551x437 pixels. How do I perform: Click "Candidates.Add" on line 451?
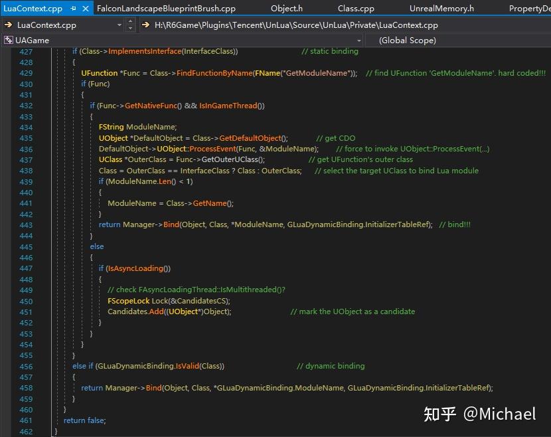click(135, 312)
